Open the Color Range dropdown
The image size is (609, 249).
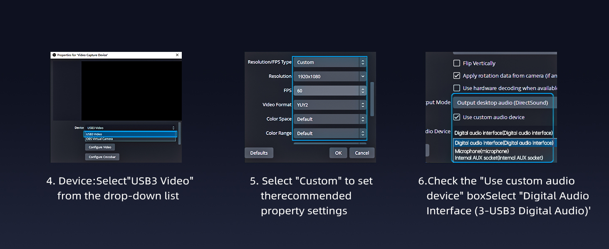329,133
